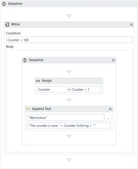Click drop arrow below Append Text activity
Screen dimensions: 138x169
coord(69,136)
